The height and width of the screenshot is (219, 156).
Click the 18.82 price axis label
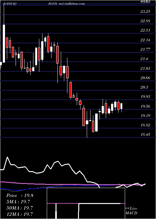click(x=145, y=125)
